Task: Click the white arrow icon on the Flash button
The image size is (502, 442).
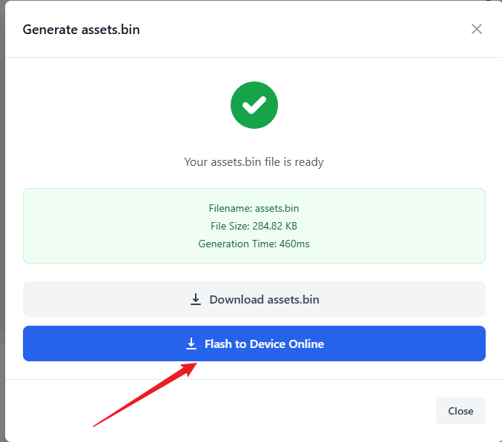Action: tap(191, 344)
